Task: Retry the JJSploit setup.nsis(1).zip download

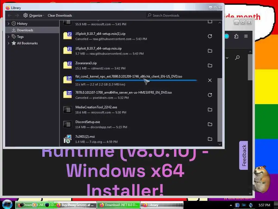Action: coord(210,36)
